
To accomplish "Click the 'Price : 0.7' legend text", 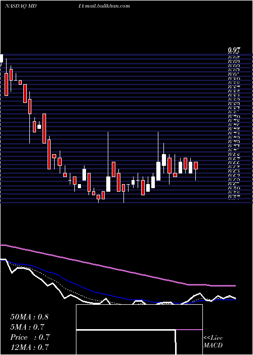I will tap(30, 337).
